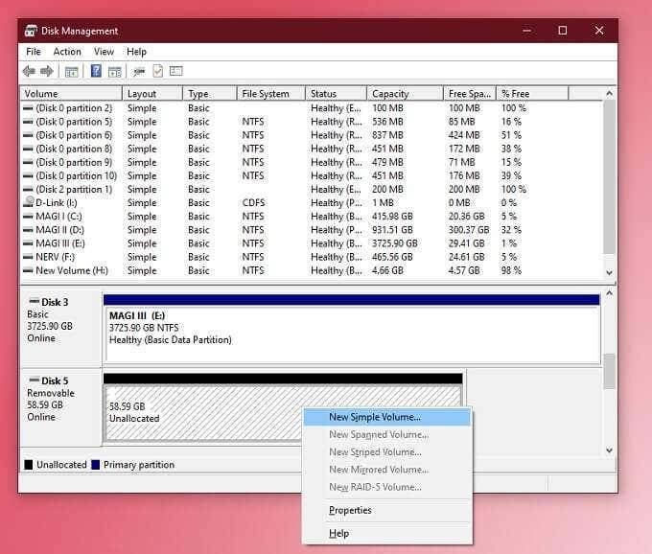The width and height of the screenshot is (652, 554).
Task: Select the Disk 5 Removable label panel
Action: pos(61,405)
